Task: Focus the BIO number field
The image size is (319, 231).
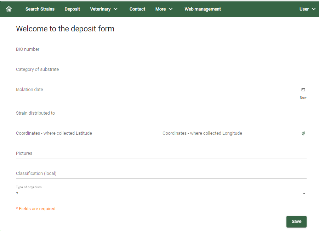Action: pos(161,49)
